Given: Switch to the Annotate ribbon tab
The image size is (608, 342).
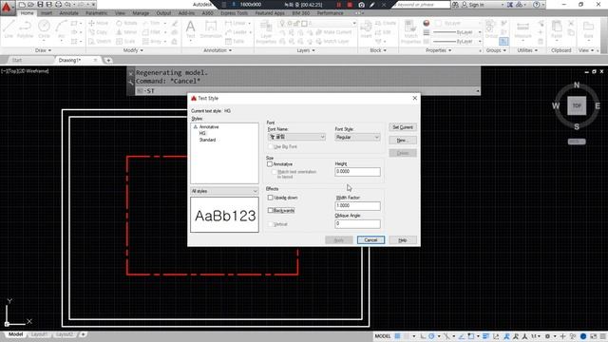Looking at the screenshot, I should point(68,13).
